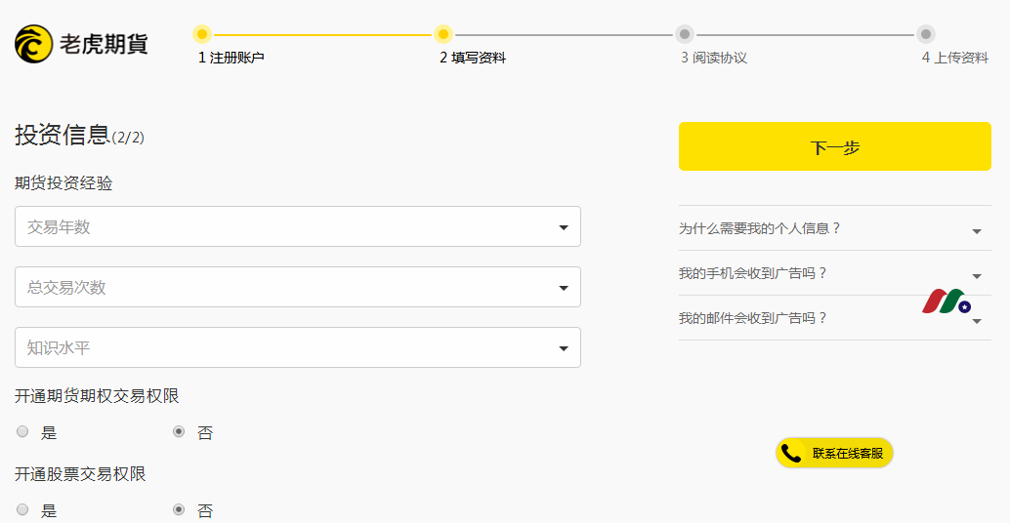
Task: Select 是 for 开通股票交易权限
Action: tap(22, 509)
